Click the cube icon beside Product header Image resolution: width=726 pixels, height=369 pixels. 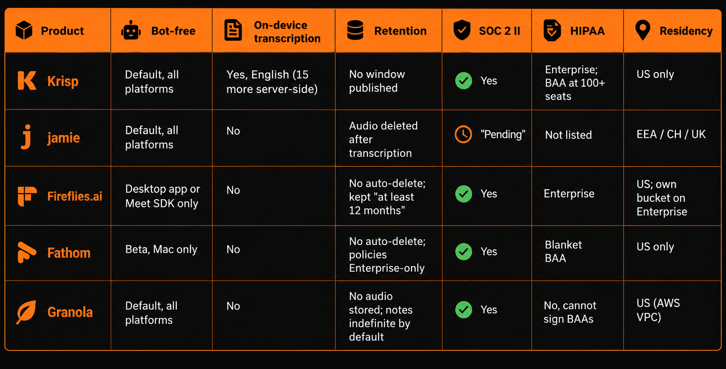24,31
